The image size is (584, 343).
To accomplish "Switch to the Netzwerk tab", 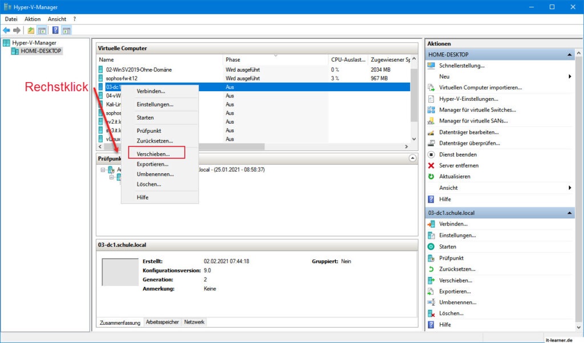I will [x=194, y=322].
